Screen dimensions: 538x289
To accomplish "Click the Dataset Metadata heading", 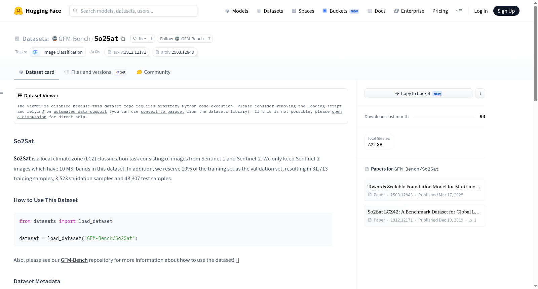I will 37,281.
